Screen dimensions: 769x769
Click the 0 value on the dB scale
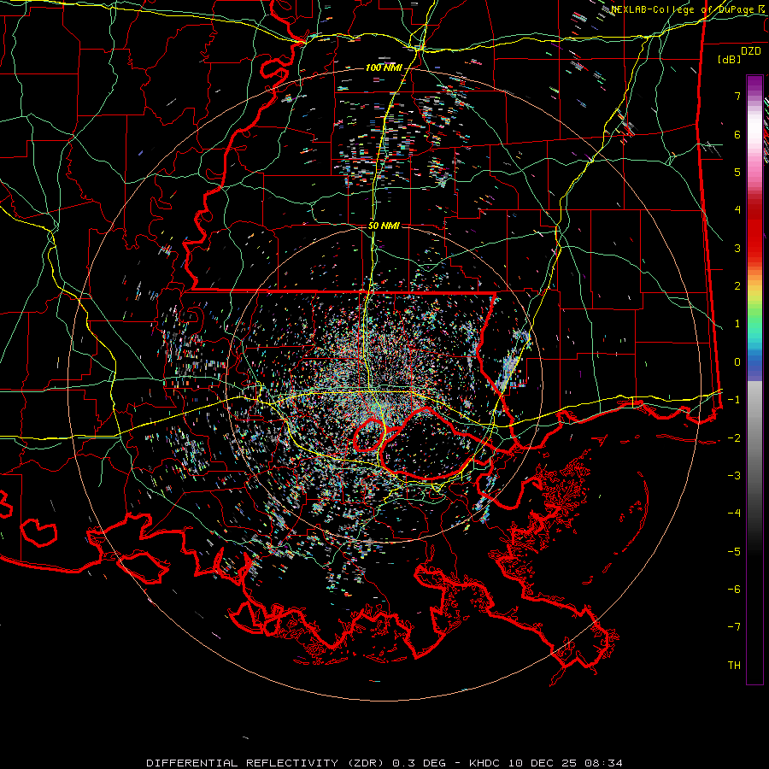(x=737, y=362)
